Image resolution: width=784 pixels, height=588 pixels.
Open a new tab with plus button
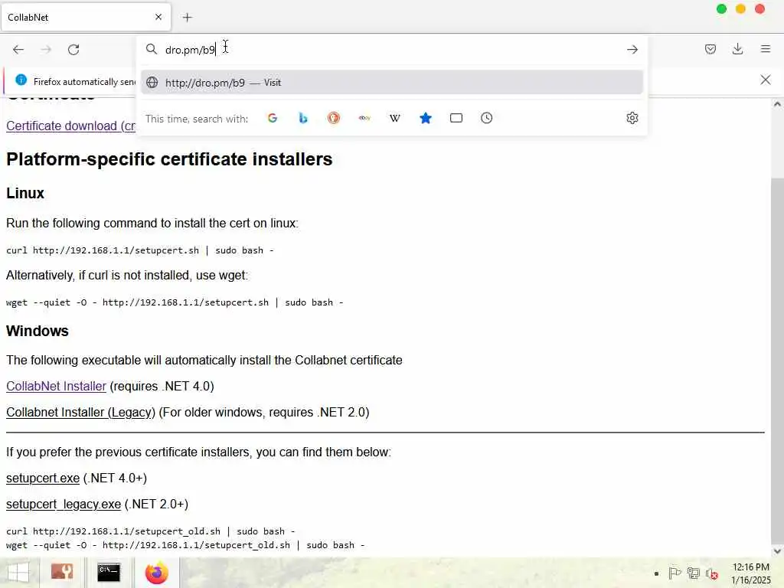187,18
